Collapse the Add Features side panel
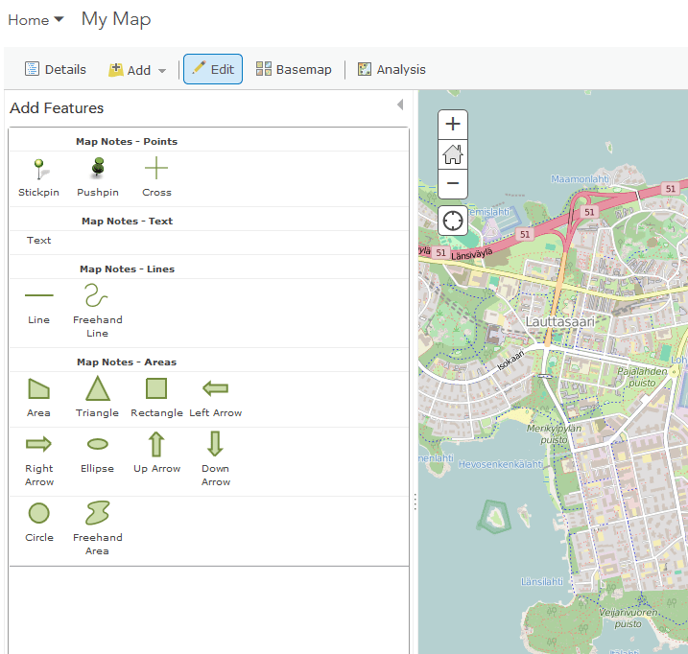The image size is (688, 654). click(400, 105)
